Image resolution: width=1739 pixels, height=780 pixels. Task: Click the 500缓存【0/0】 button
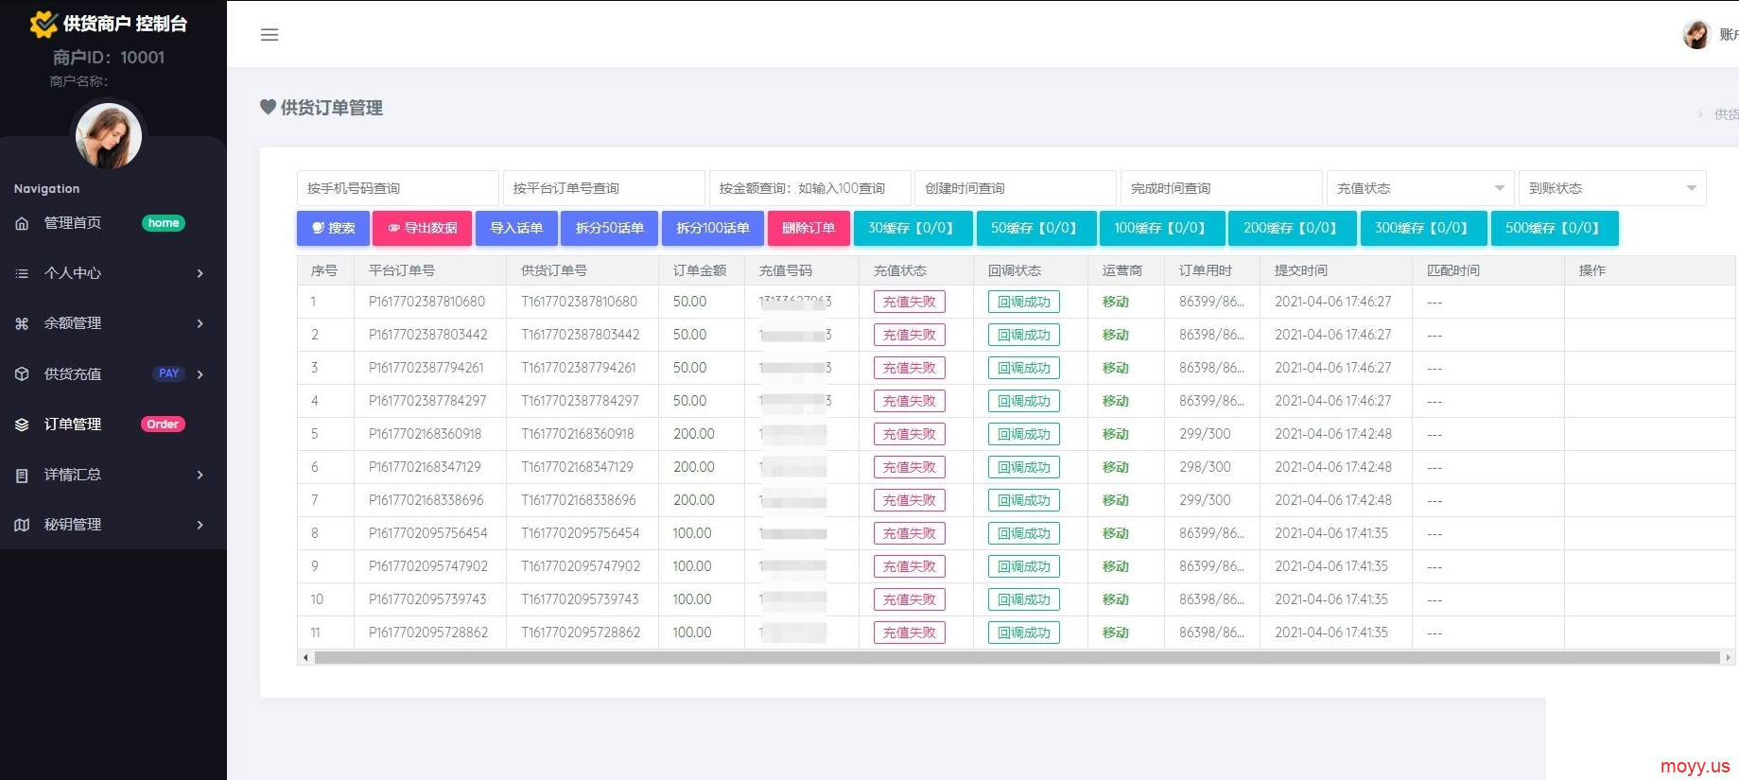pos(1555,228)
